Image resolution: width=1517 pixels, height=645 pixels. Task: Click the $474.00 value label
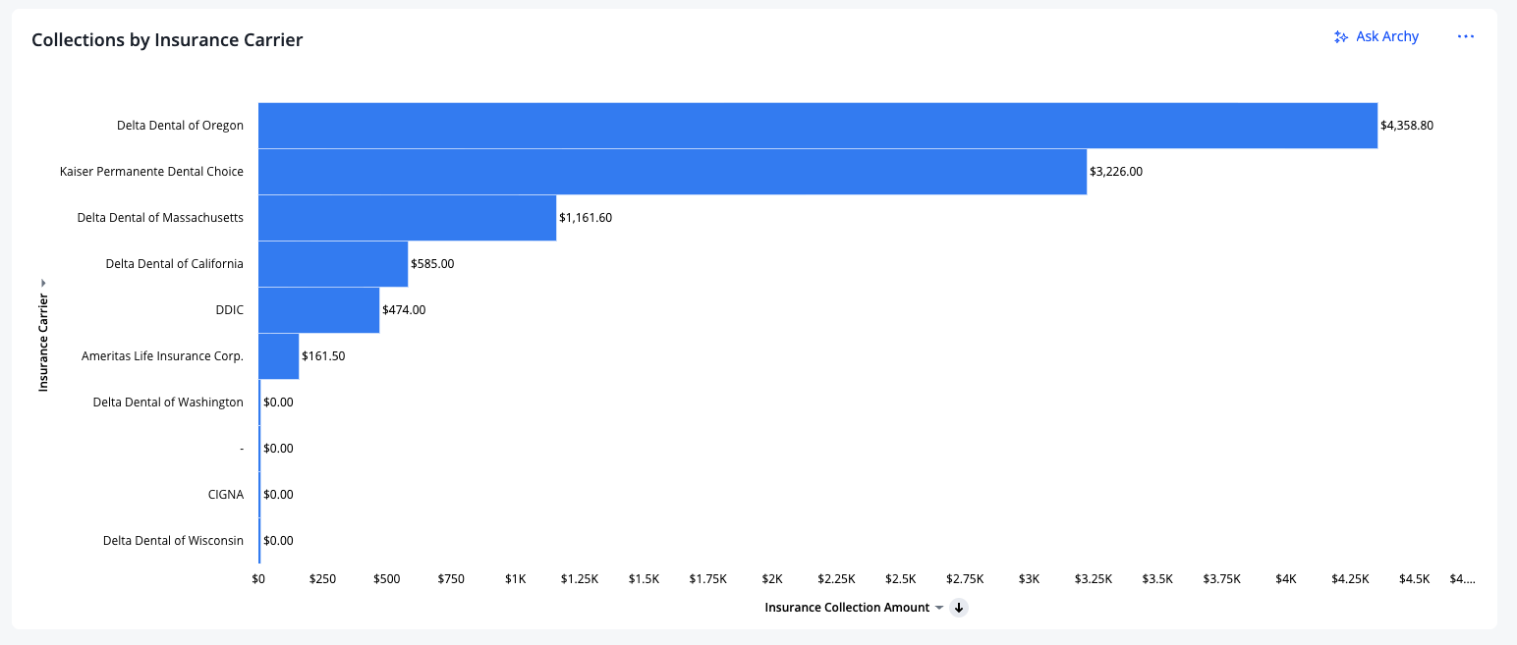click(404, 310)
